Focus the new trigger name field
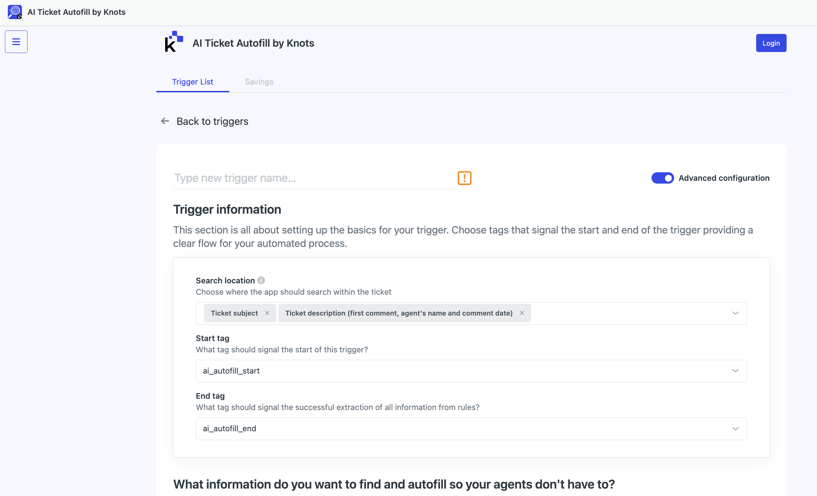Image resolution: width=817 pixels, height=496 pixels. (314, 178)
